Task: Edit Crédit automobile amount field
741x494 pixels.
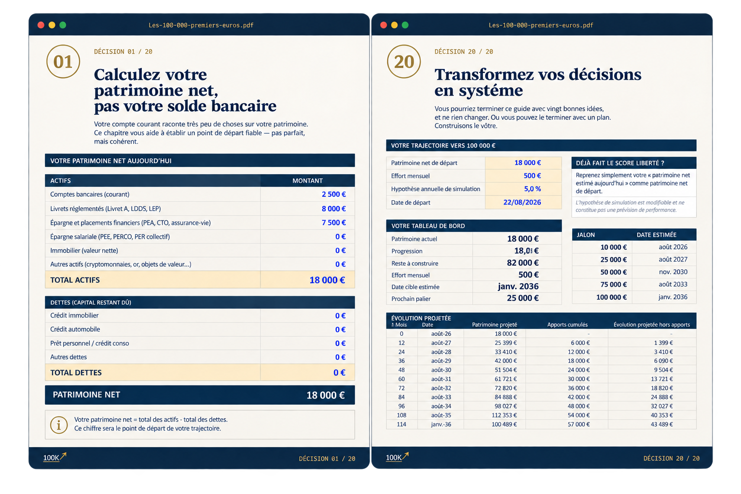Action: pyautogui.click(x=307, y=329)
